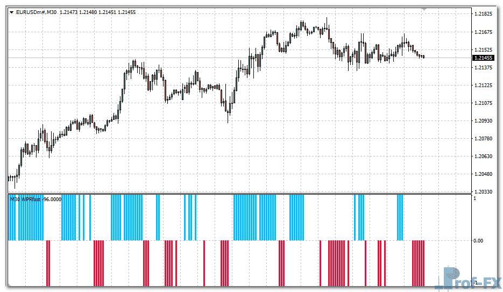Click the rightmost red histogram bar group
Viewport: 503px width, 292px height.
(419, 263)
